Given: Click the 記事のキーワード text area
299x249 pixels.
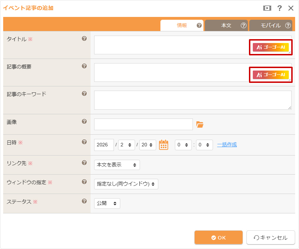Looking at the screenshot, I should (193, 100).
